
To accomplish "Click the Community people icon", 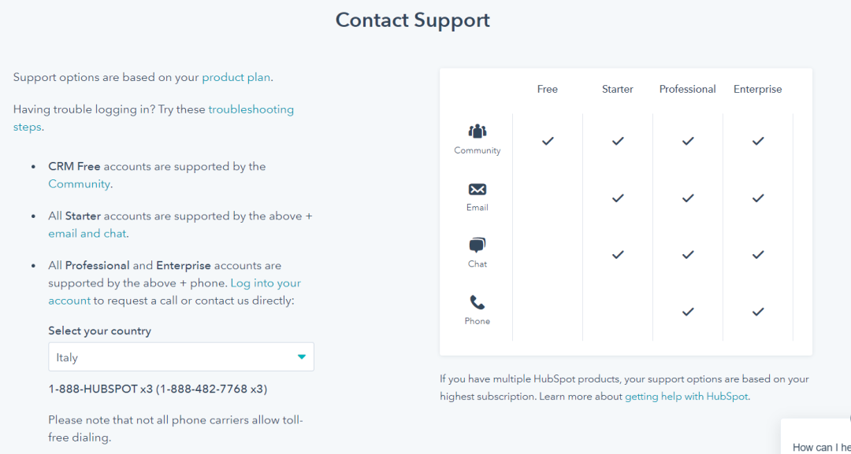I will pos(478,131).
